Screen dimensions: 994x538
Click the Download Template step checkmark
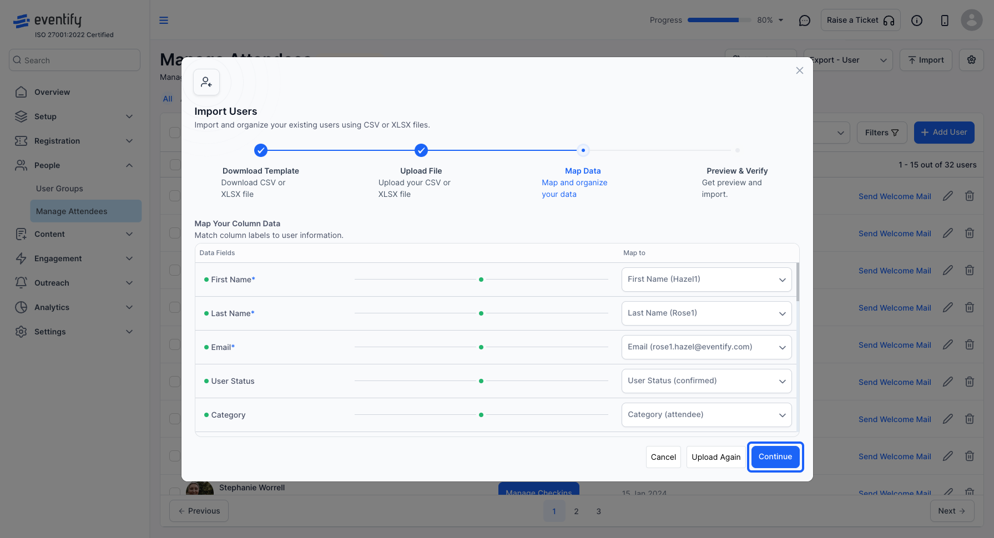click(x=261, y=150)
